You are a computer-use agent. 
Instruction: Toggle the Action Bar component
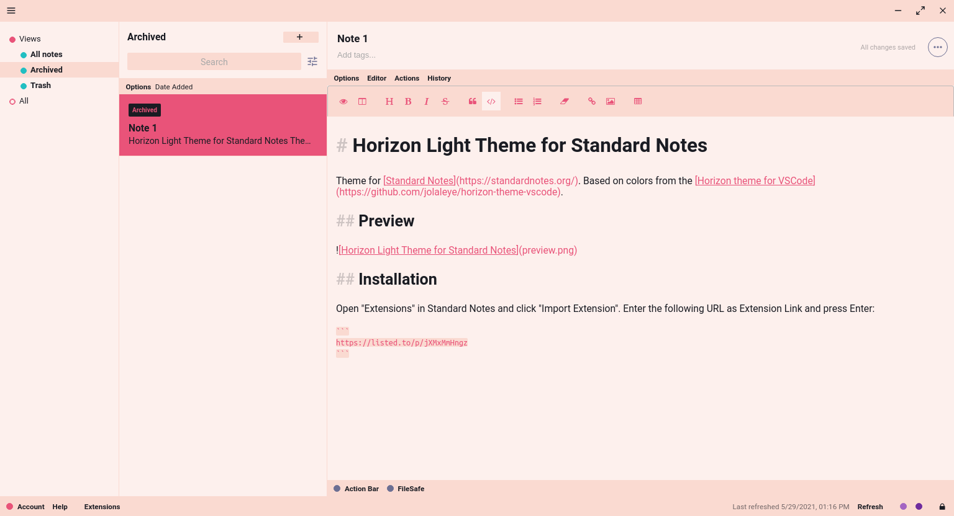click(x=357, y=489)
